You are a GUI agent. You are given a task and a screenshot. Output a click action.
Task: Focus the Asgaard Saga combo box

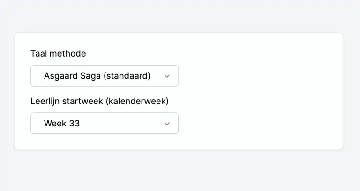click(104, 76)
